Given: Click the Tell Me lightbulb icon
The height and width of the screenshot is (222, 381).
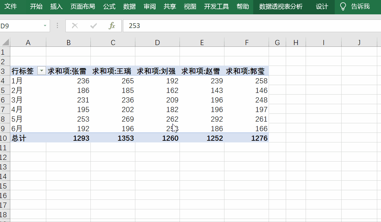Looking at the screenshot, I should 343,6.
